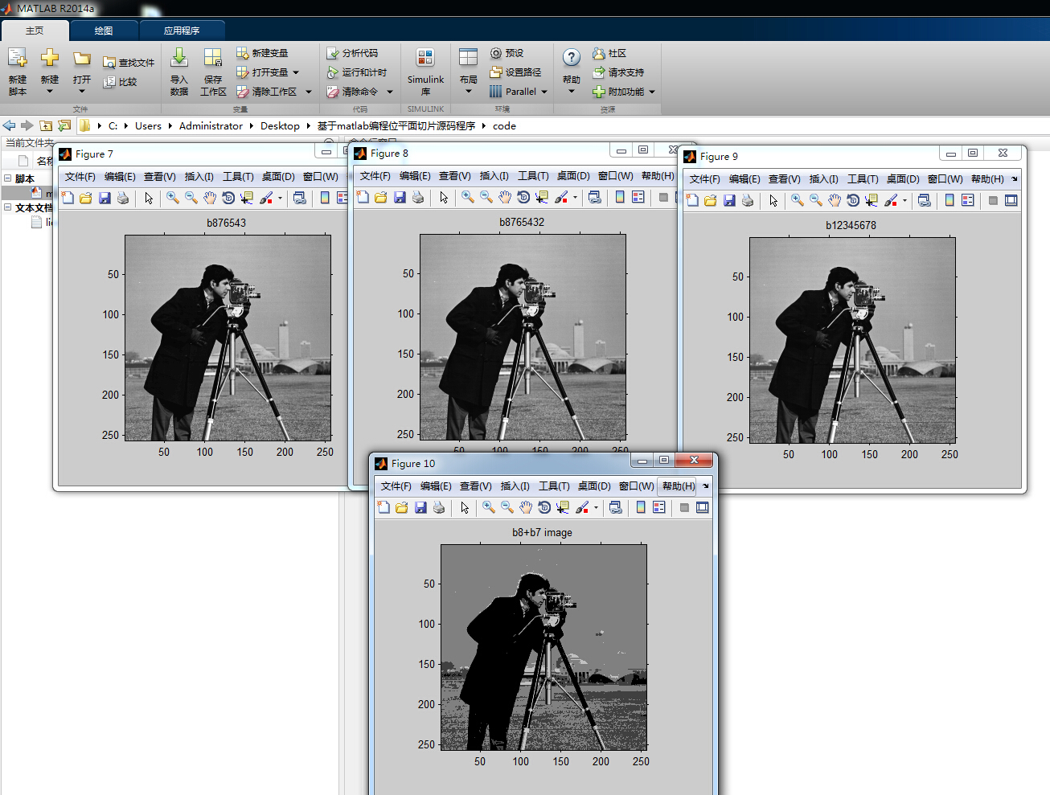Click Open File icon in Figure 9 toolbar
The width and height of the screenshot is (1050, 795).
(x=711, y=200)
